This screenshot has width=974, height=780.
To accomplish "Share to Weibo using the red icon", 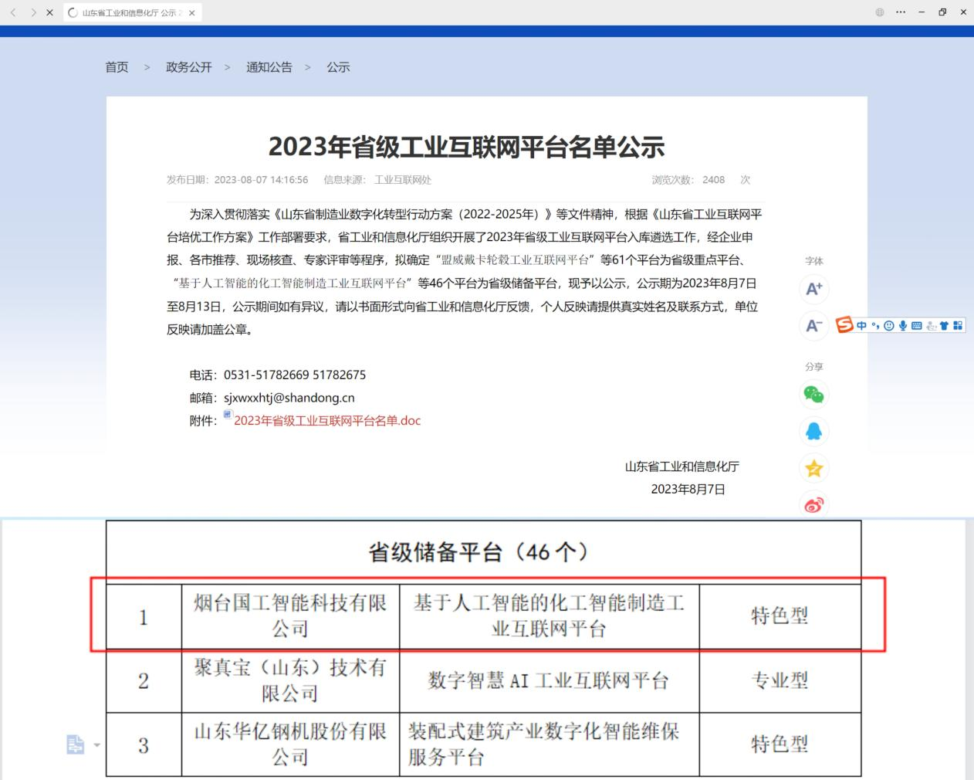I will [813, 505].
